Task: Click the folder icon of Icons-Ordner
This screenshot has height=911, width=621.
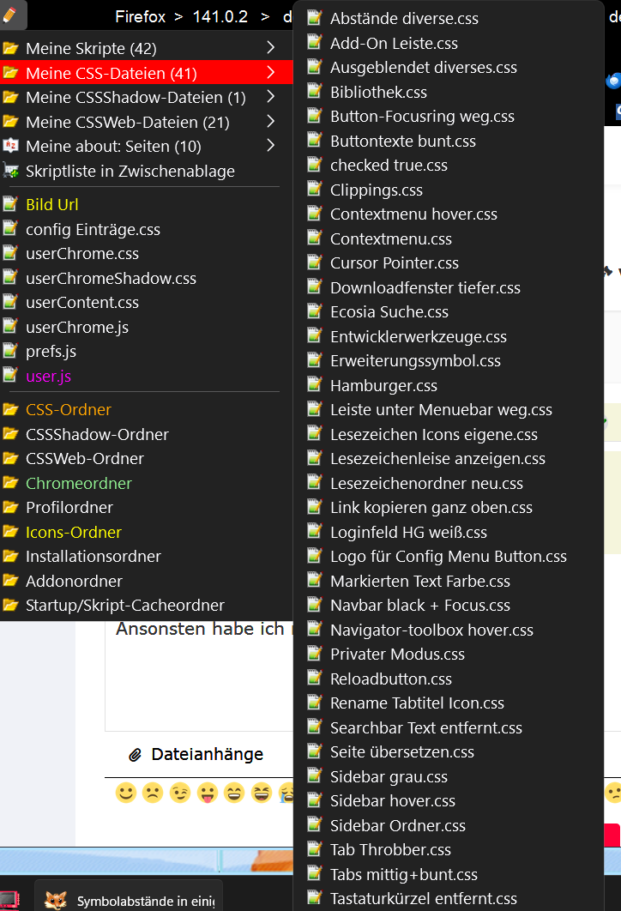Action: click(10, 532)
